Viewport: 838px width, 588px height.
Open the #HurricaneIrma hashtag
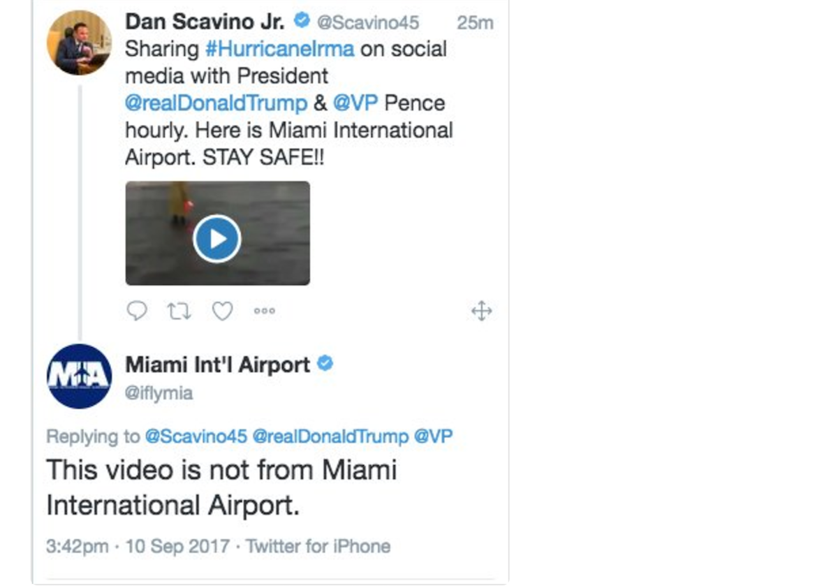pos(279,49)
